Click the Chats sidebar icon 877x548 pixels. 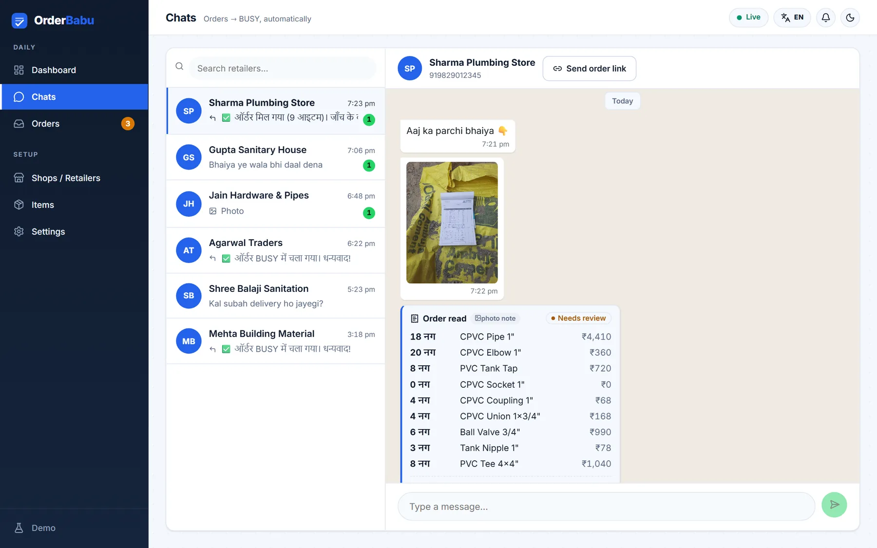pos(19,97)
